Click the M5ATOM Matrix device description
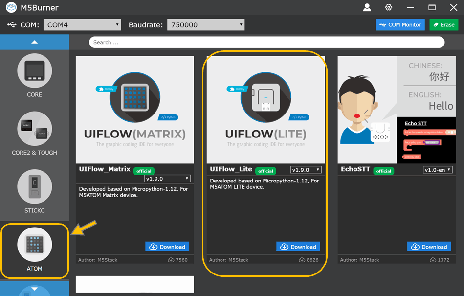Viewport: 464px width, 296px height. (133, 192)
